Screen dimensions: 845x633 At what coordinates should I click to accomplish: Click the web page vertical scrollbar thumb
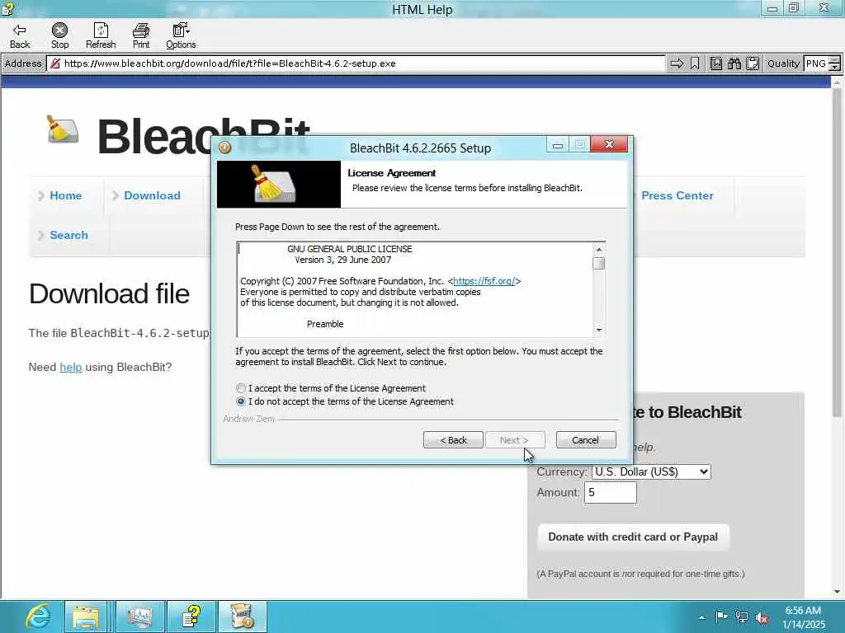point(837,253)
